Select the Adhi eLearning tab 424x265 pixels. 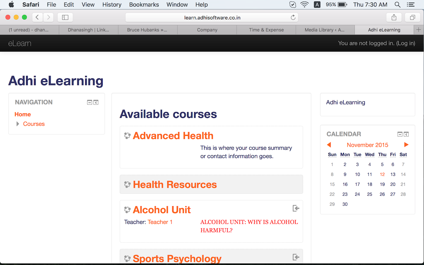click(384, 30)
